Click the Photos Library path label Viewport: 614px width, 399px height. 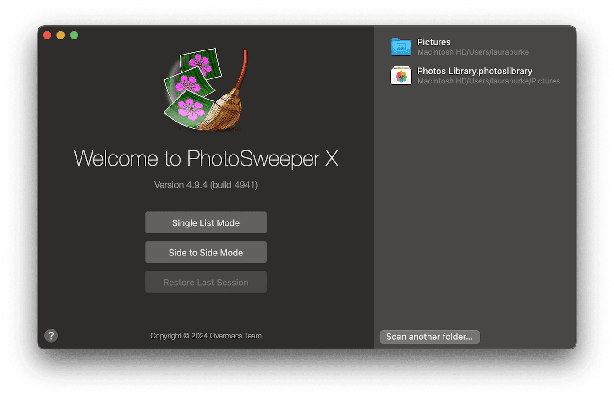click(488, 81)
